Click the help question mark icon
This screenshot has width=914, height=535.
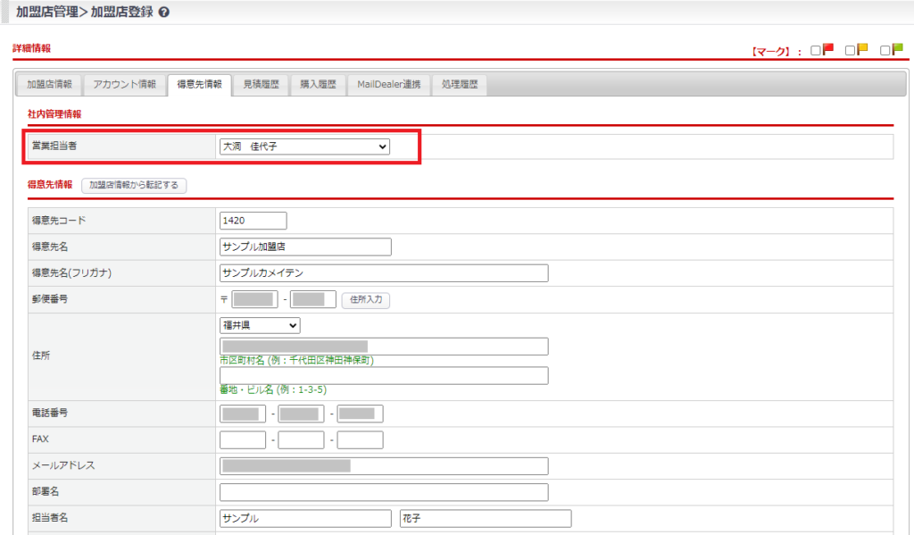click(163, 13)
